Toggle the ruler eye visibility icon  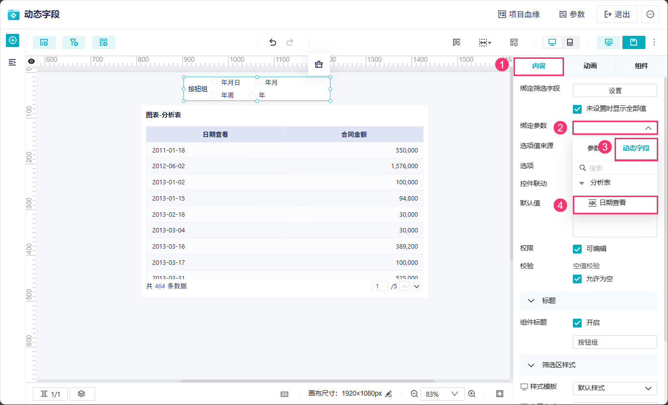(31, 61)
